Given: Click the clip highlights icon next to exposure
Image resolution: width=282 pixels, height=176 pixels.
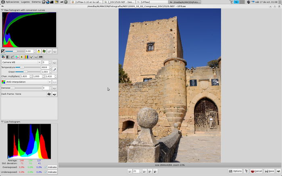Looking at the screenshot, I should click(50, 52).
